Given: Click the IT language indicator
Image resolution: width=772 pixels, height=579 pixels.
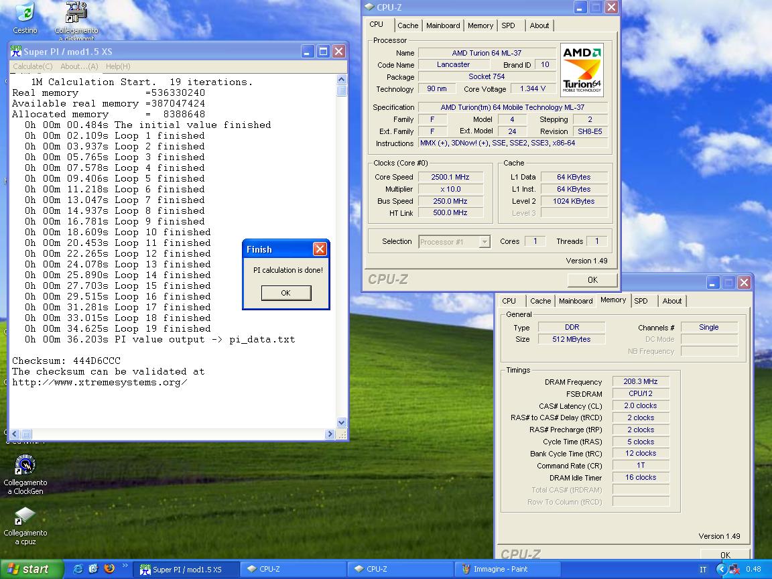Looking at the screenshot, I should [x=703, y=569].
